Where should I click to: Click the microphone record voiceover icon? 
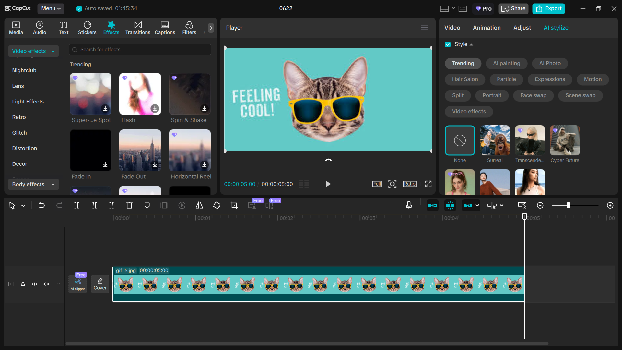click(x=409, y=205)
